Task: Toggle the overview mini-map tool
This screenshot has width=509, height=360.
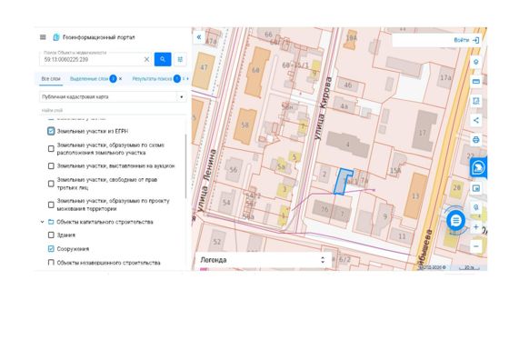Action: tap(476, 188)
